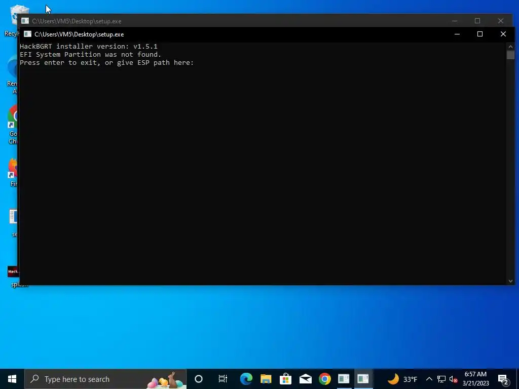Launch Microsoft Edge from the taskbar
The width and height of the screenshot is (519, 389).
click(246, 379)
